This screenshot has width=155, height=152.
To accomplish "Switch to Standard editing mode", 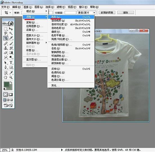I will coord(6,95).
